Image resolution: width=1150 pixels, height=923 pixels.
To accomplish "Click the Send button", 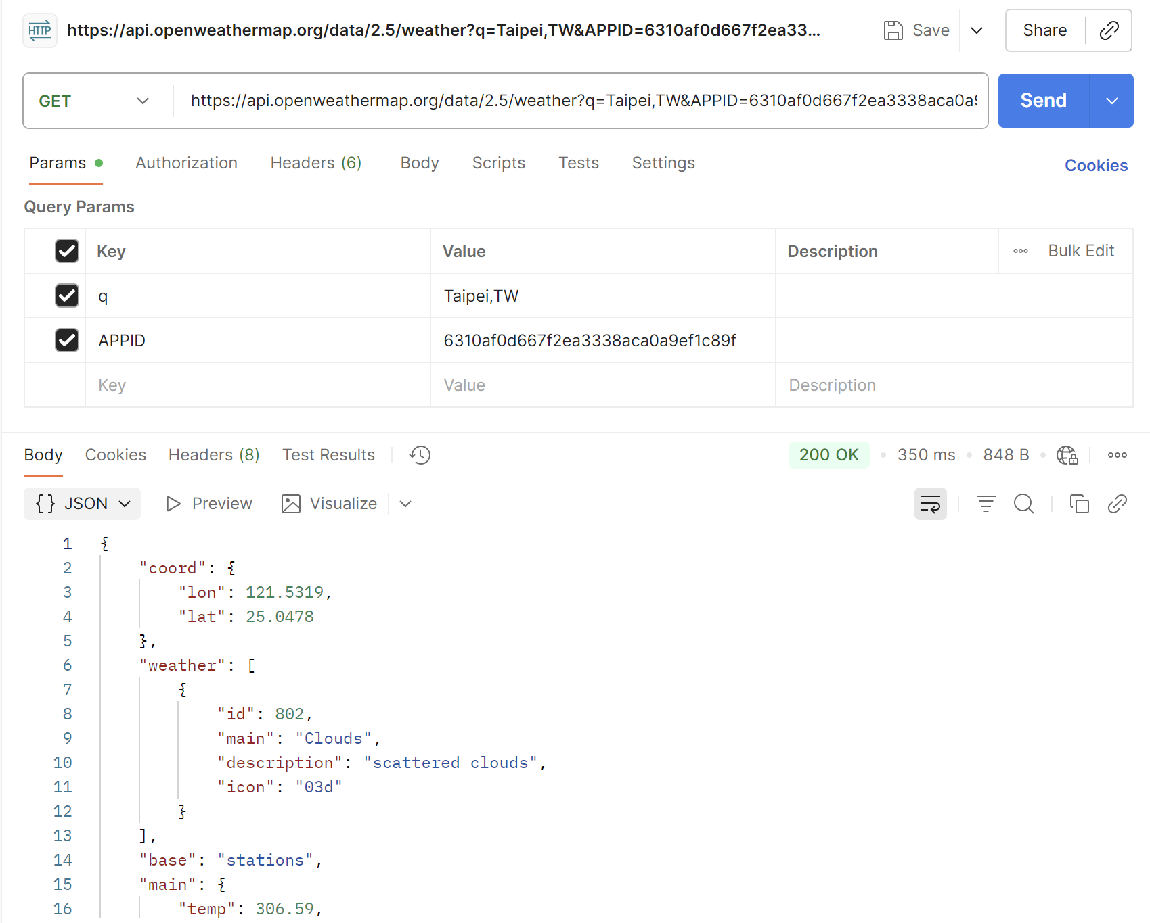I will pos(1044,101).
